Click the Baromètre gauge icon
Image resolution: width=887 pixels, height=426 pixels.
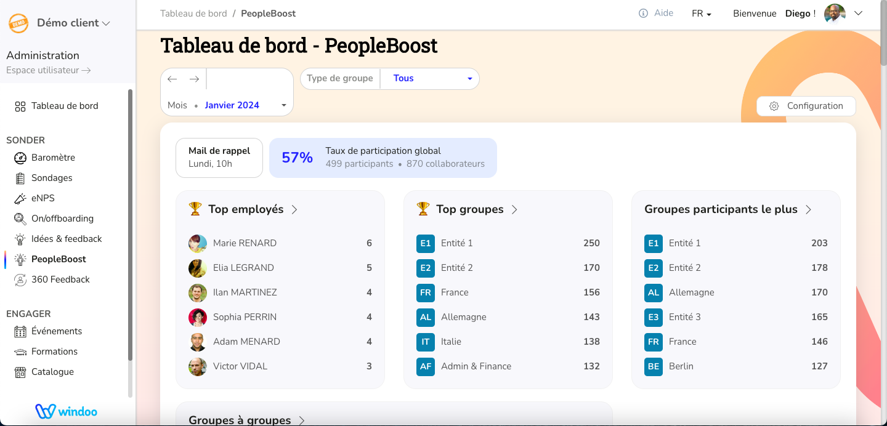[x=20, y=158]
